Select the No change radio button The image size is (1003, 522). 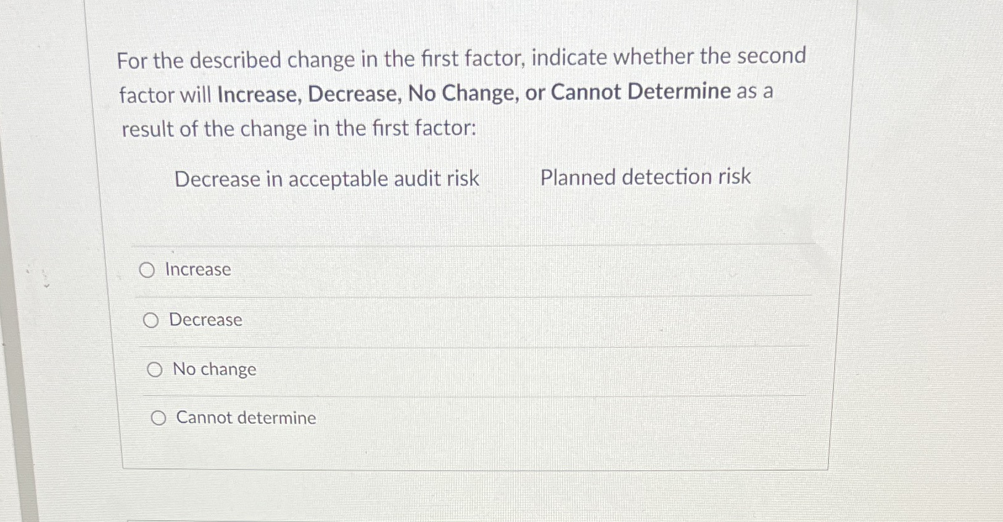155,369
